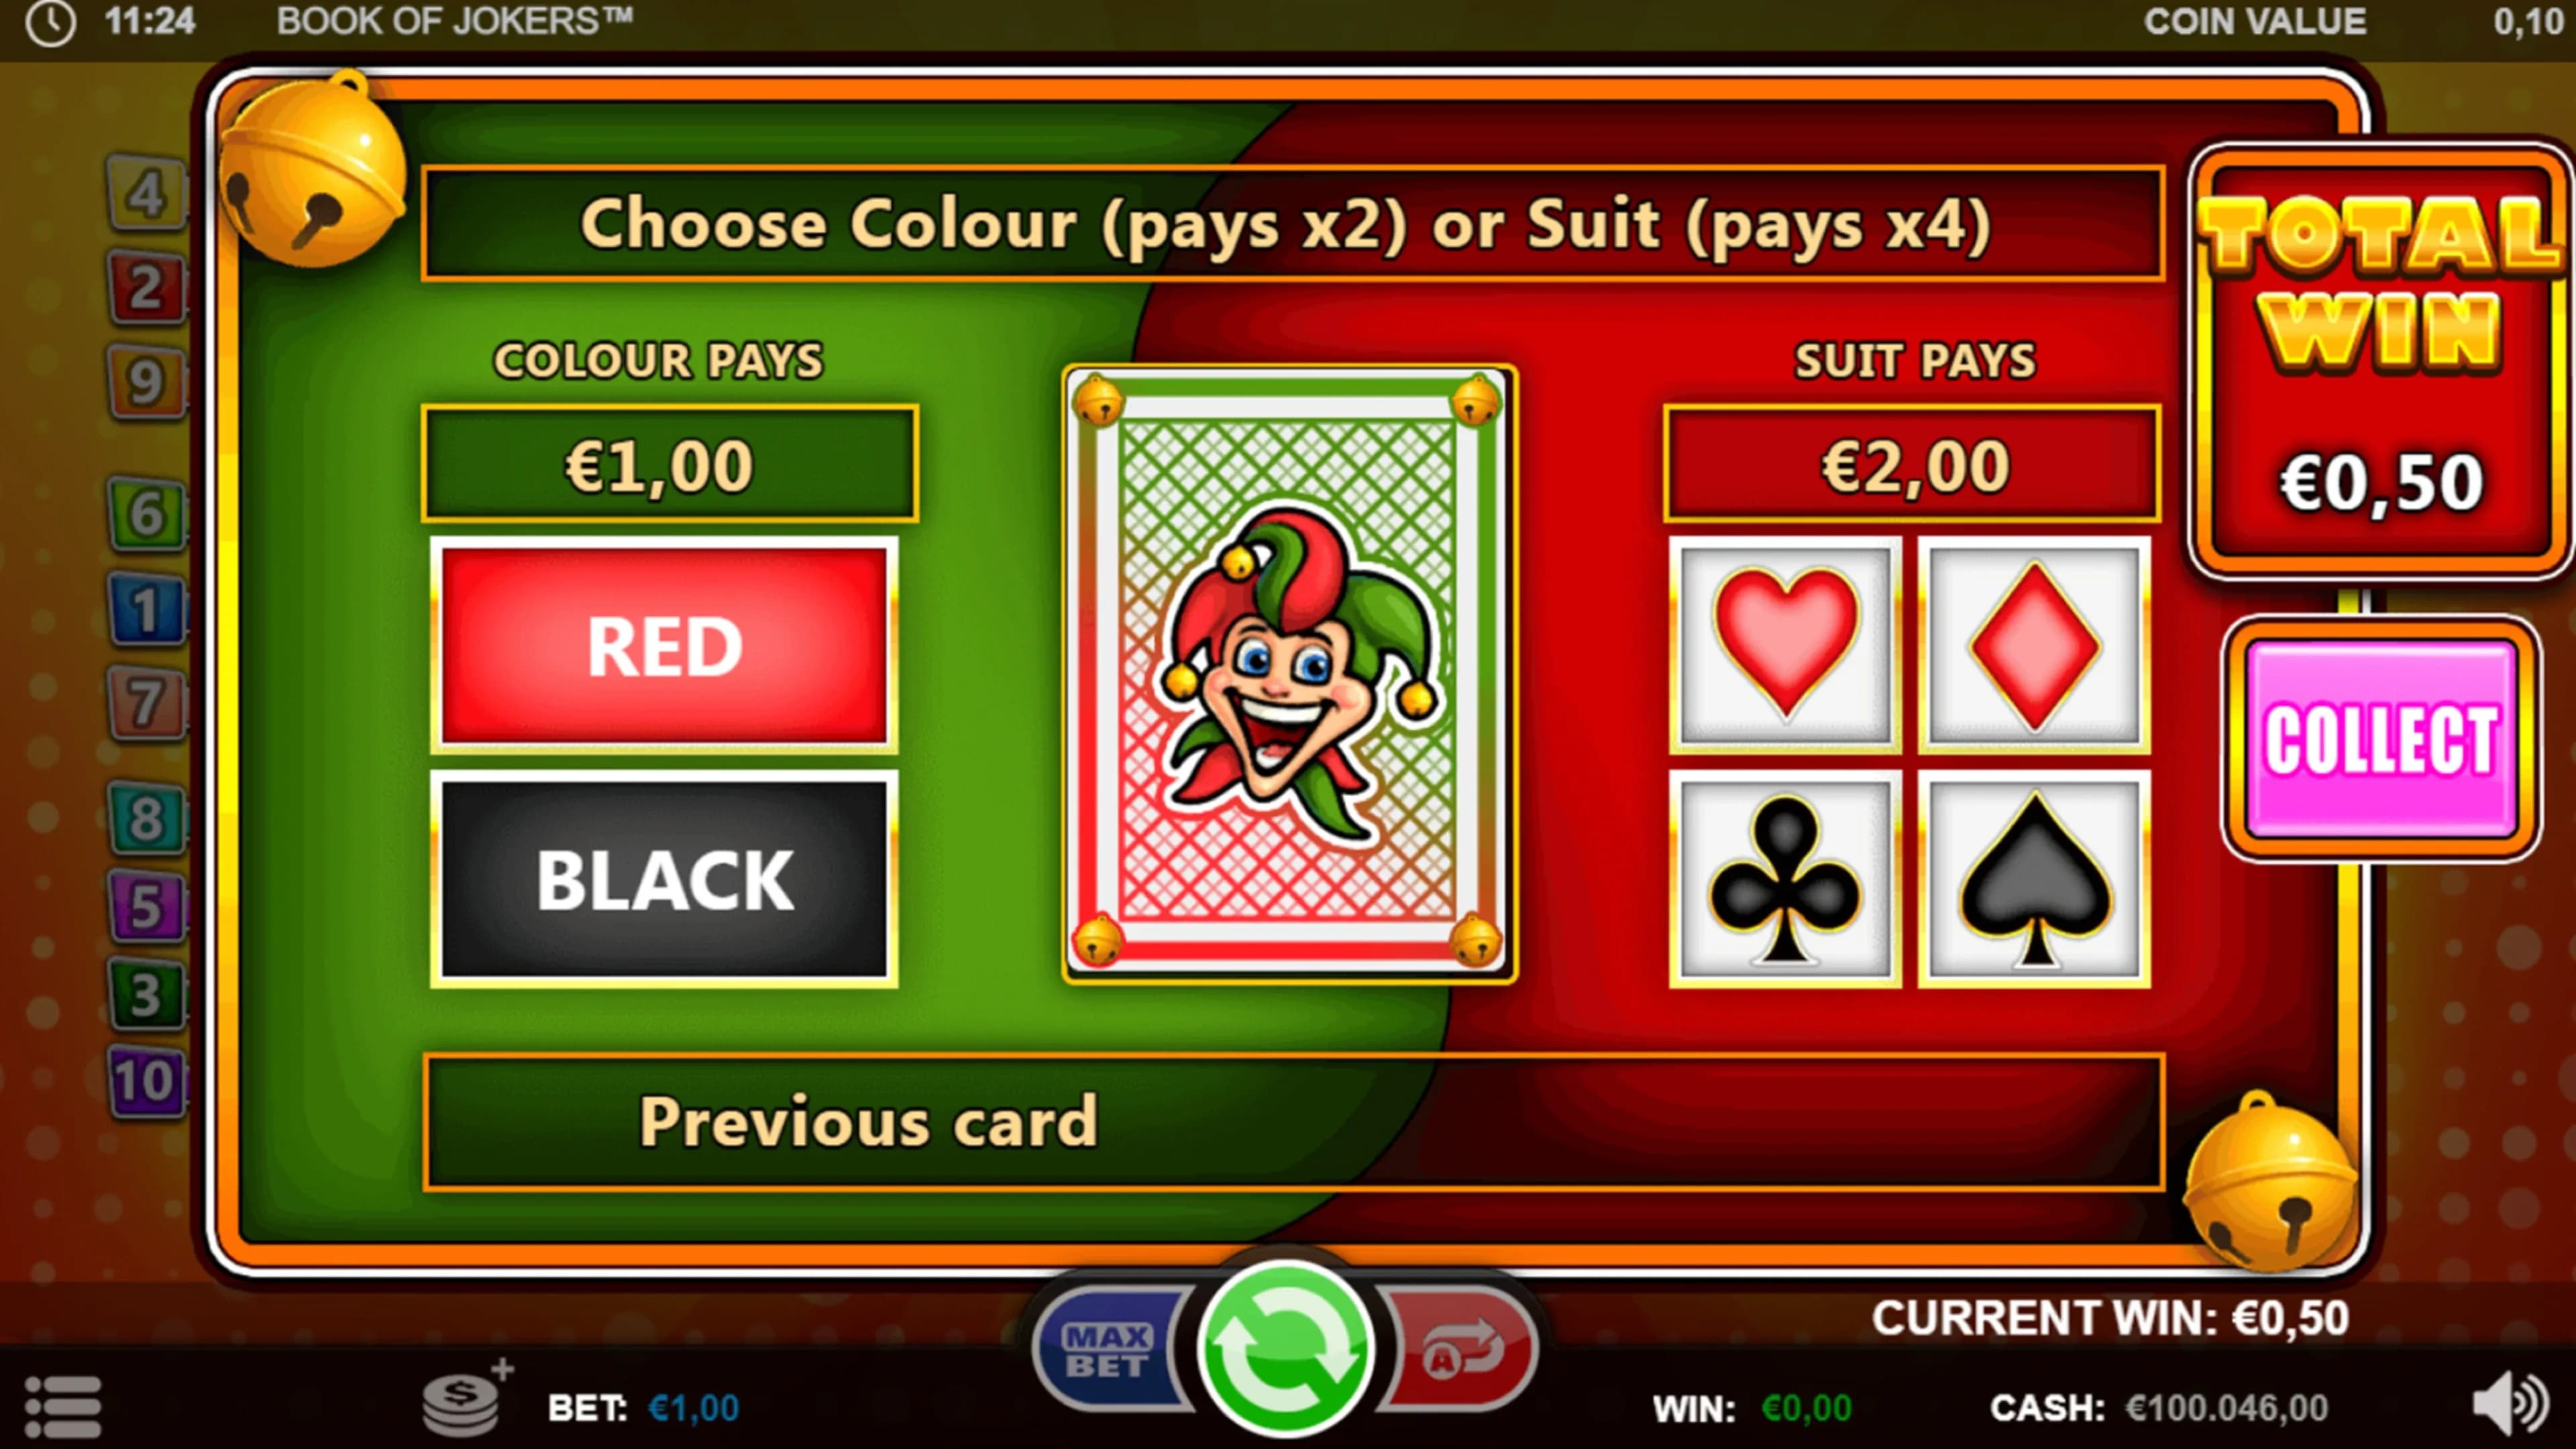Collect winnings with the COLLECT button
Screen dimensions: 2576x1449
pyautogui.click(x=2381, y=738)
